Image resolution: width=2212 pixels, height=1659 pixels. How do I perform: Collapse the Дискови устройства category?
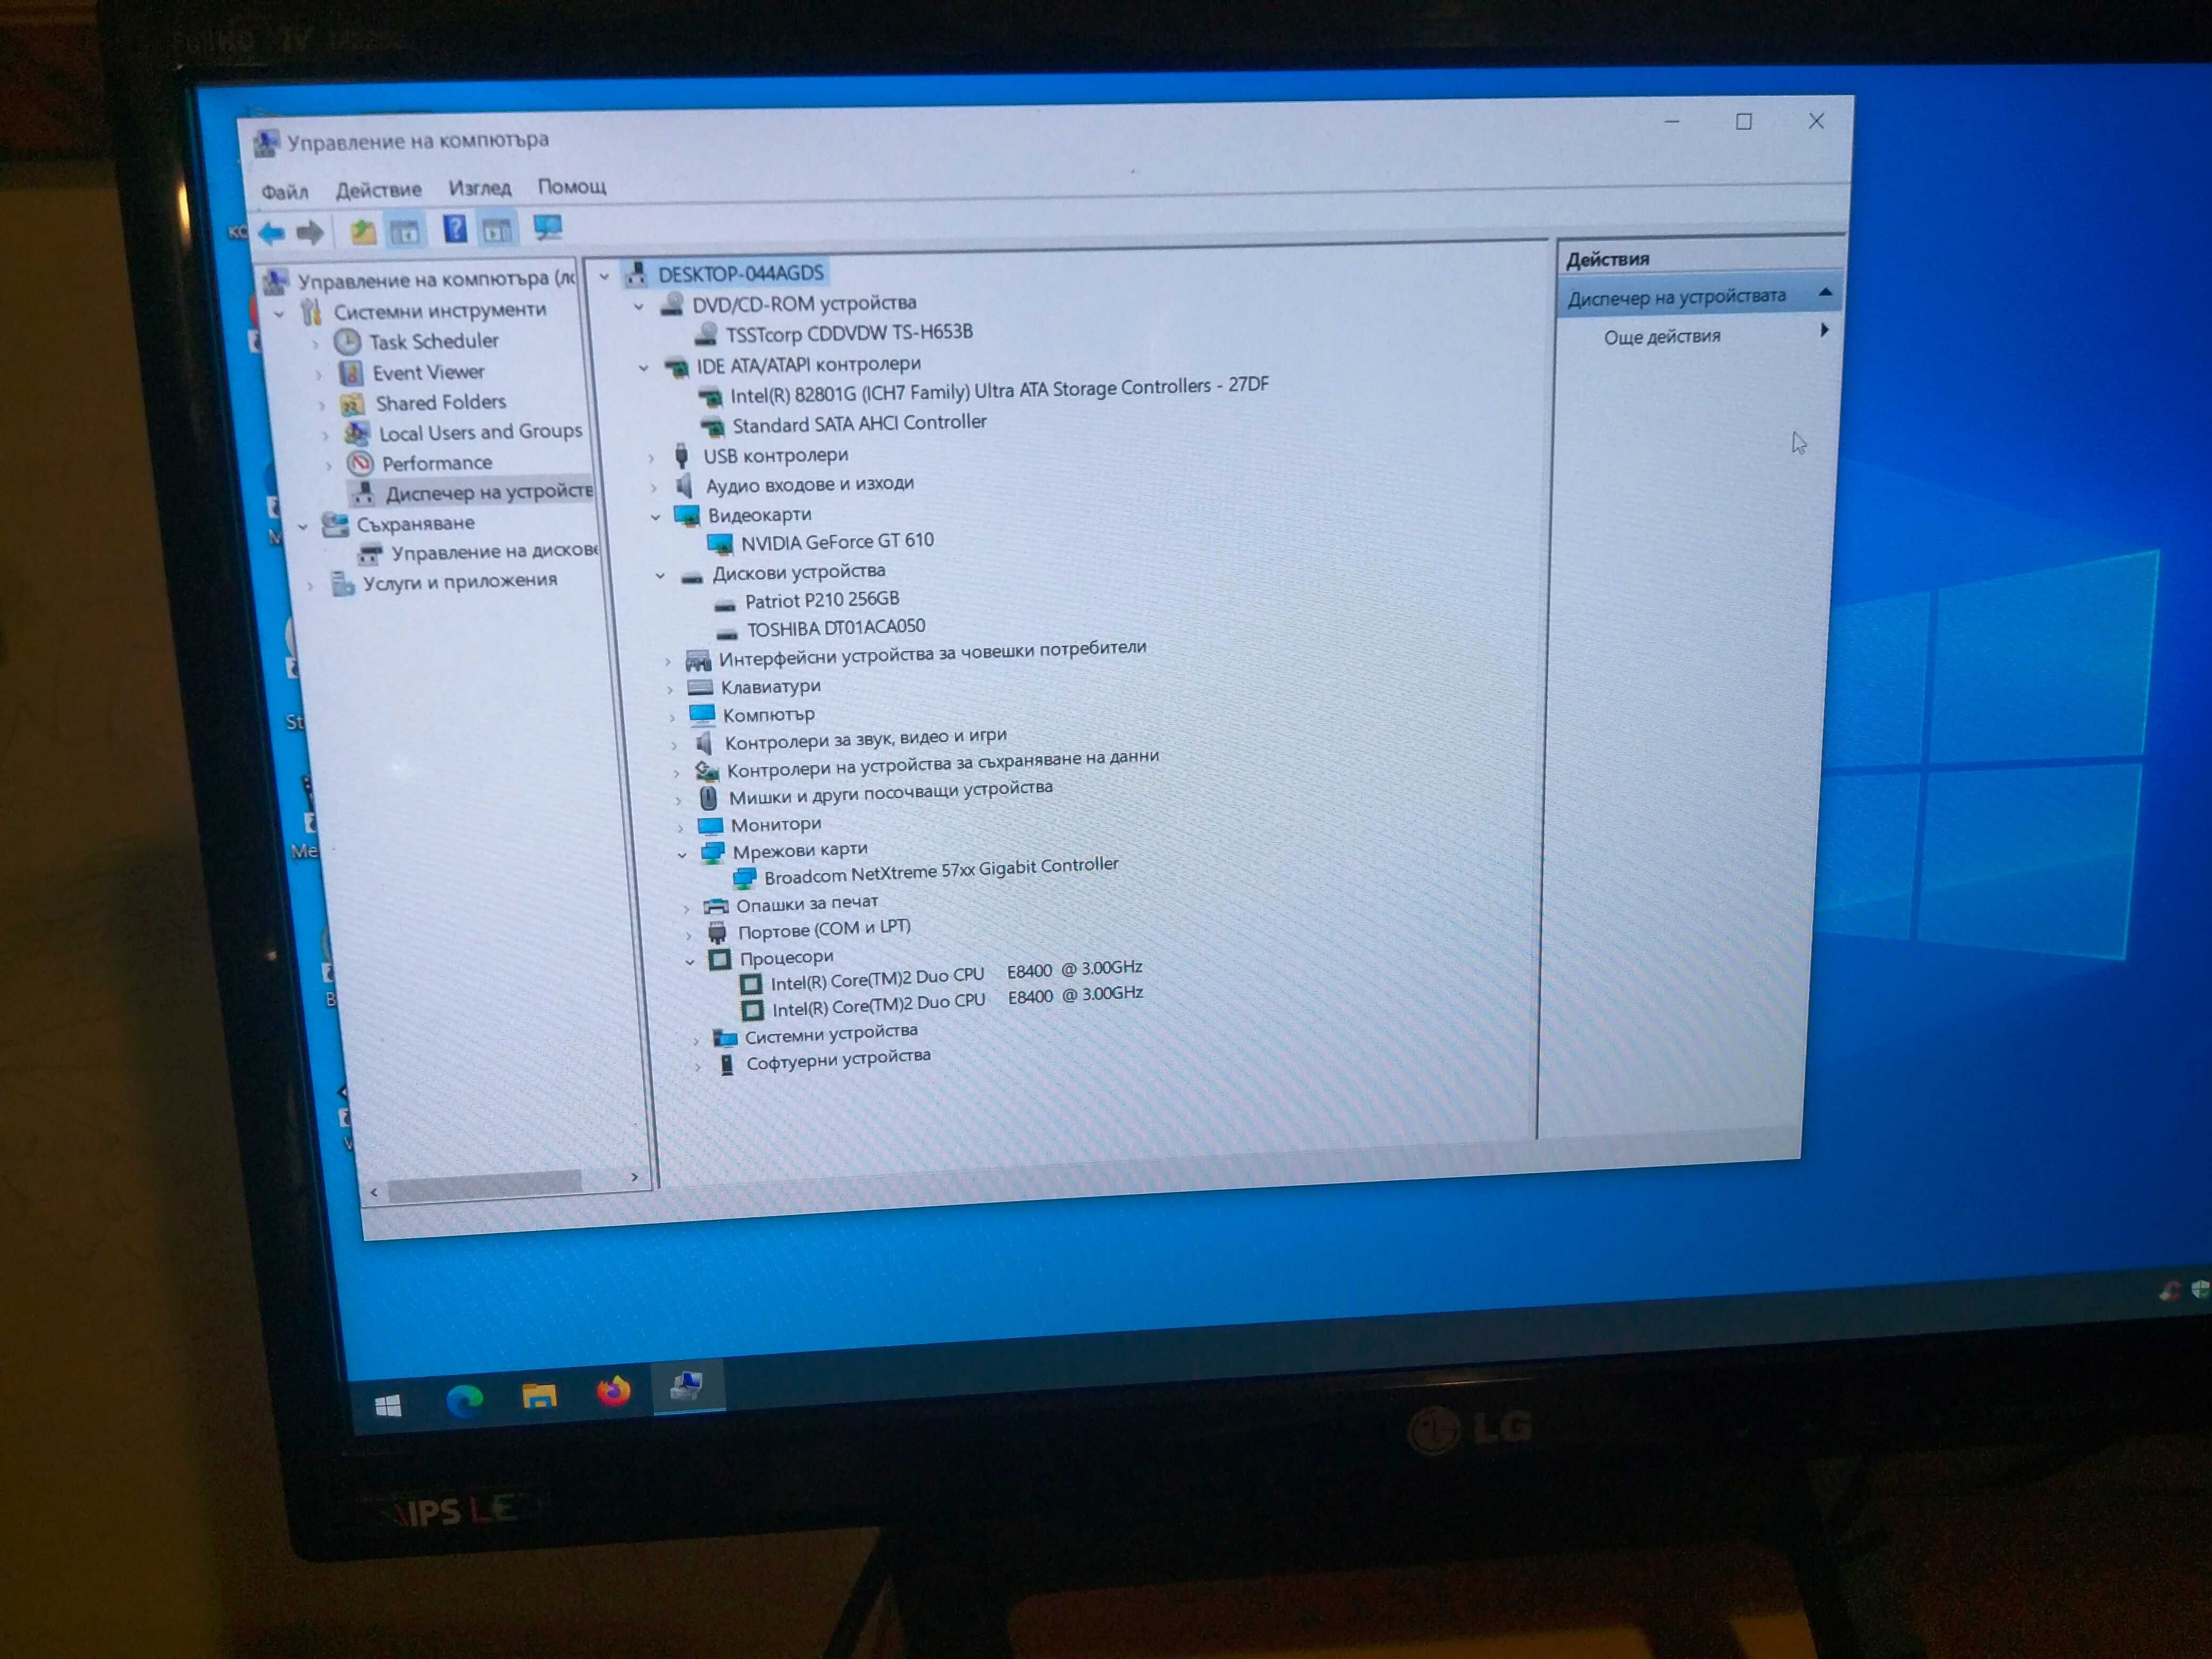click(660, 575)
